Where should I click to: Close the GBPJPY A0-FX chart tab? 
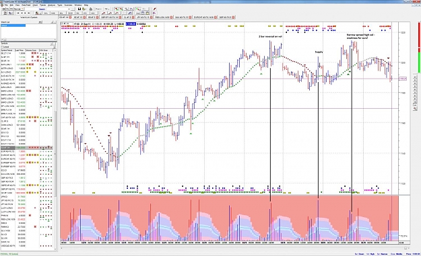coord(119,17)
